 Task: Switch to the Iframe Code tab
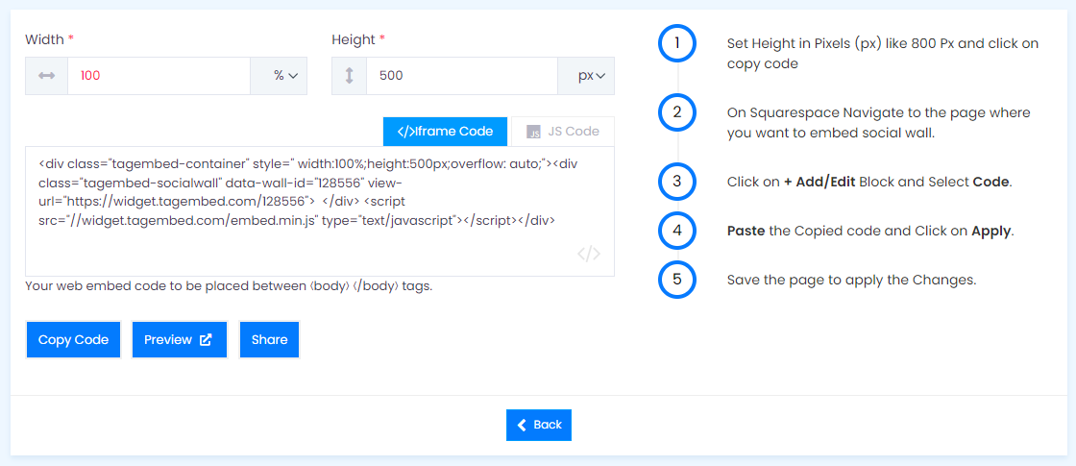[x=446, y=132]
